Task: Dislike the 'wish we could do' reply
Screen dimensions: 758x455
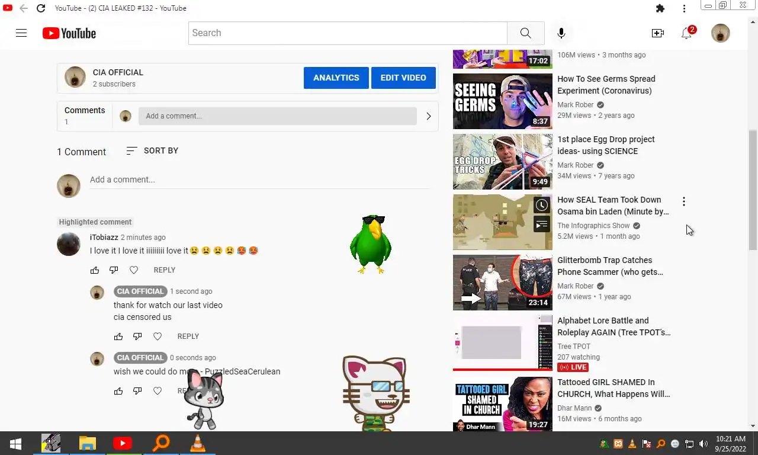Action: [137, 390]
